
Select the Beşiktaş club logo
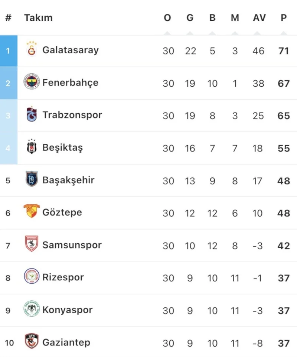(x=32, y=147)
